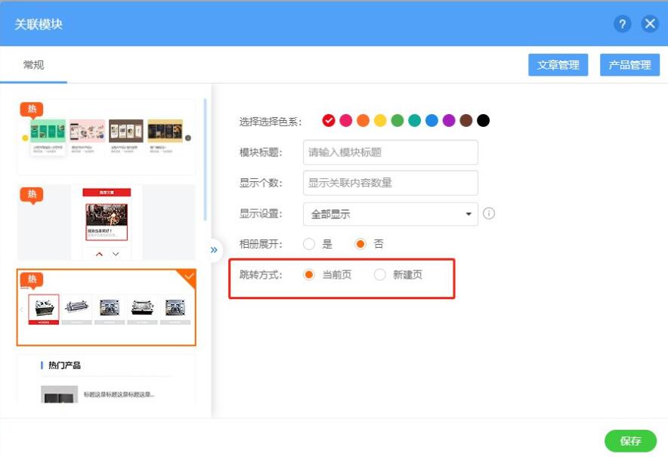Click the help question mark icon
This screenshot has width=668, height=457.
[x=622, y=24]
